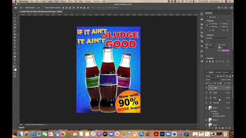246x138 pixels.
Task: Open the Arial Black font family dropdown
Action: (x=217, y=38)
